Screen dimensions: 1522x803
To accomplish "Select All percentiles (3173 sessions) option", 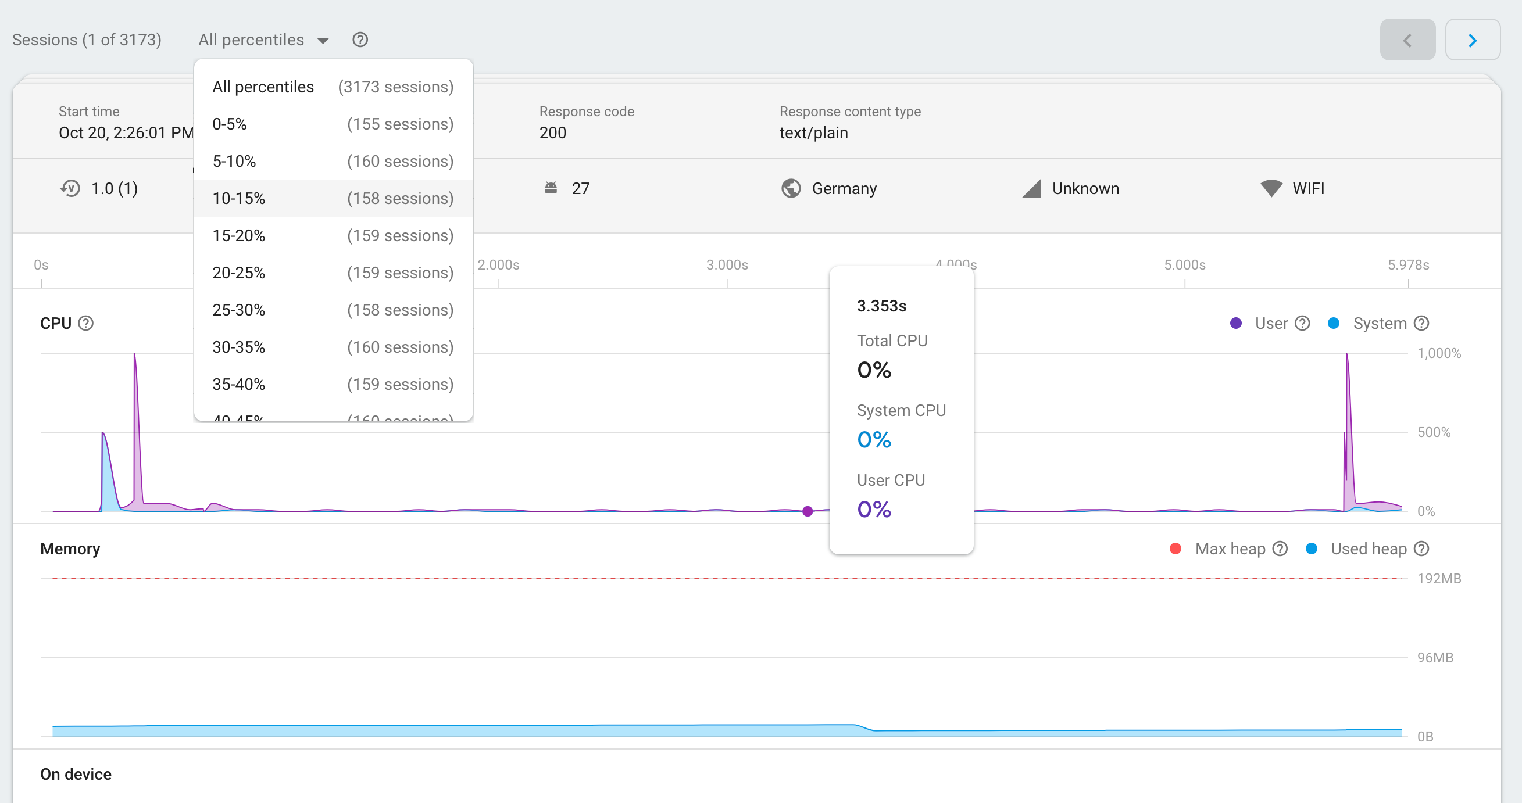I will pyautogui.click(x=333, y=87).
